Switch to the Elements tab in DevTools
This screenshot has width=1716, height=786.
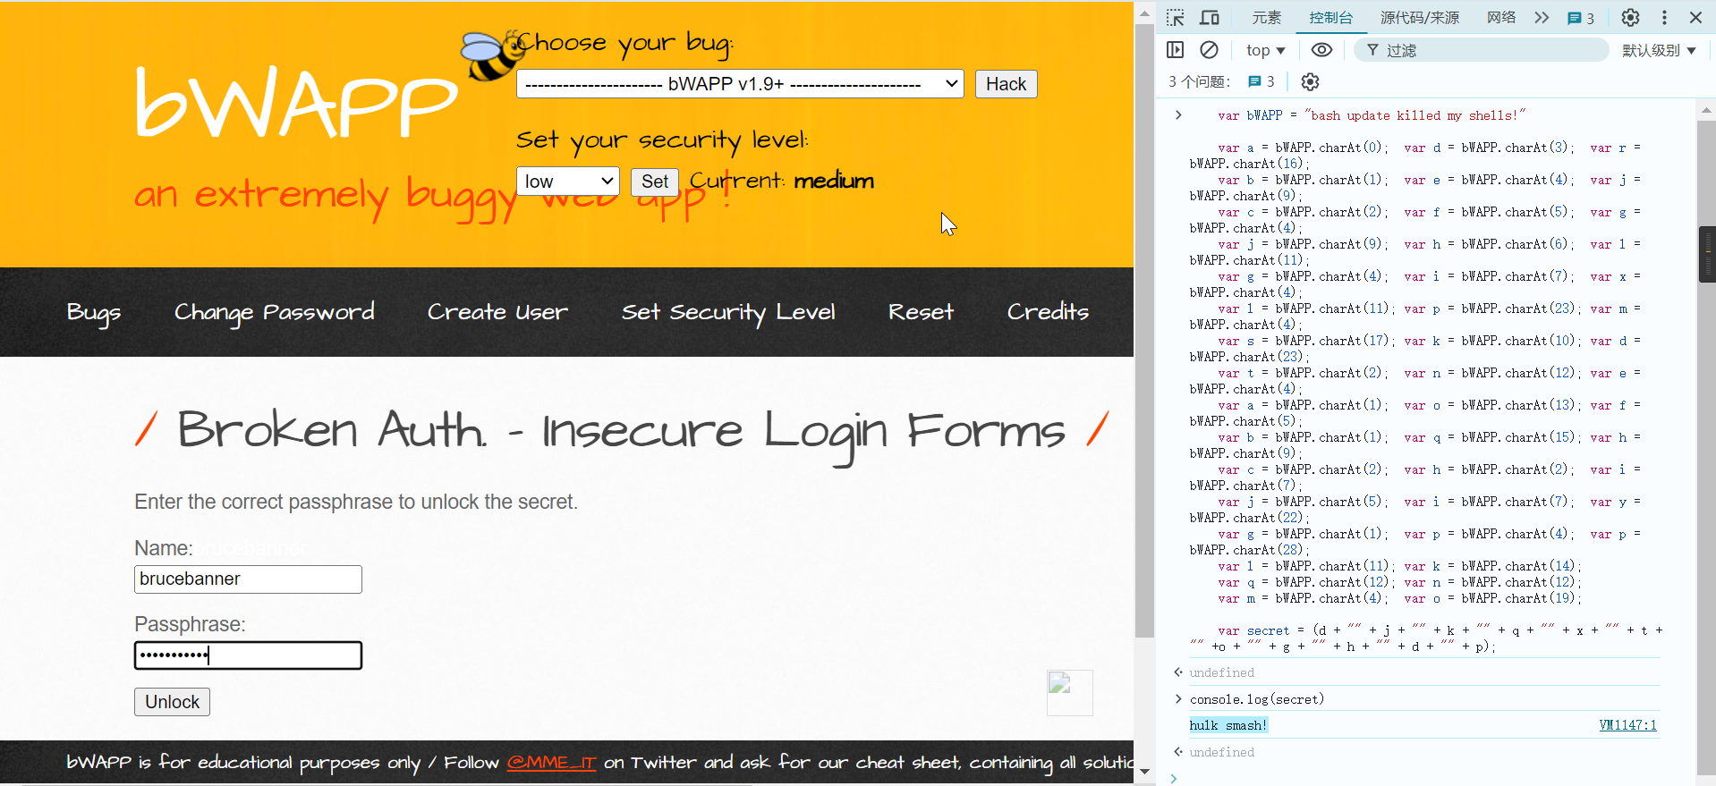tap(1266, 18)
